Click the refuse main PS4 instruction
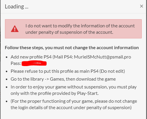147x119 pixels. click(68, 71)
